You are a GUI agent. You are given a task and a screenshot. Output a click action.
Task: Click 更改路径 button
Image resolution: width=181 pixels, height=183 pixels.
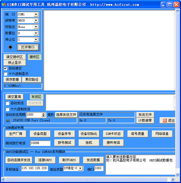coord(32,80)
